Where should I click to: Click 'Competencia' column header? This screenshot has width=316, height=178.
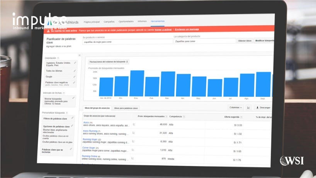click(175, 116)
